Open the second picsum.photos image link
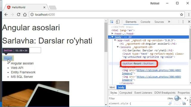 click(159, 77)
